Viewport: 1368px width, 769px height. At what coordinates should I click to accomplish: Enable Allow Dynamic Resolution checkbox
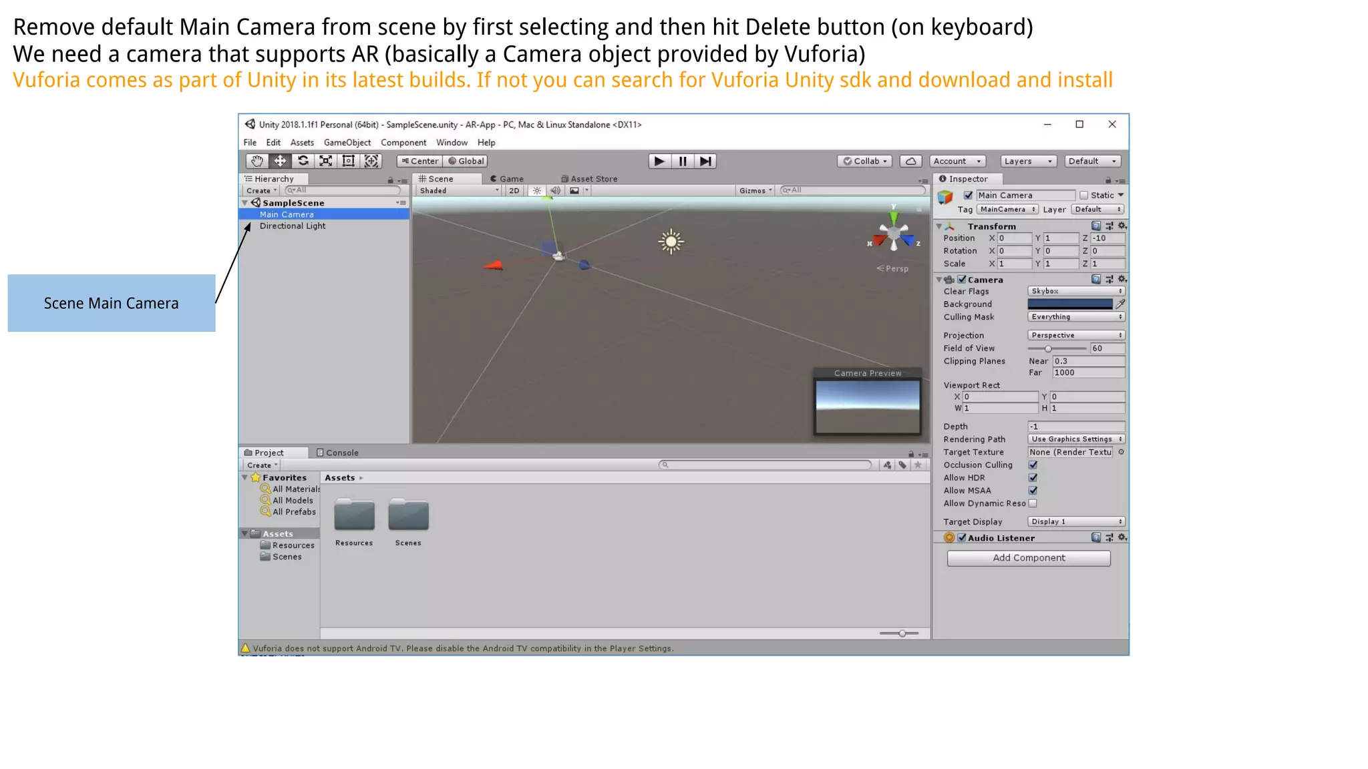click(x=1033, y=503)
